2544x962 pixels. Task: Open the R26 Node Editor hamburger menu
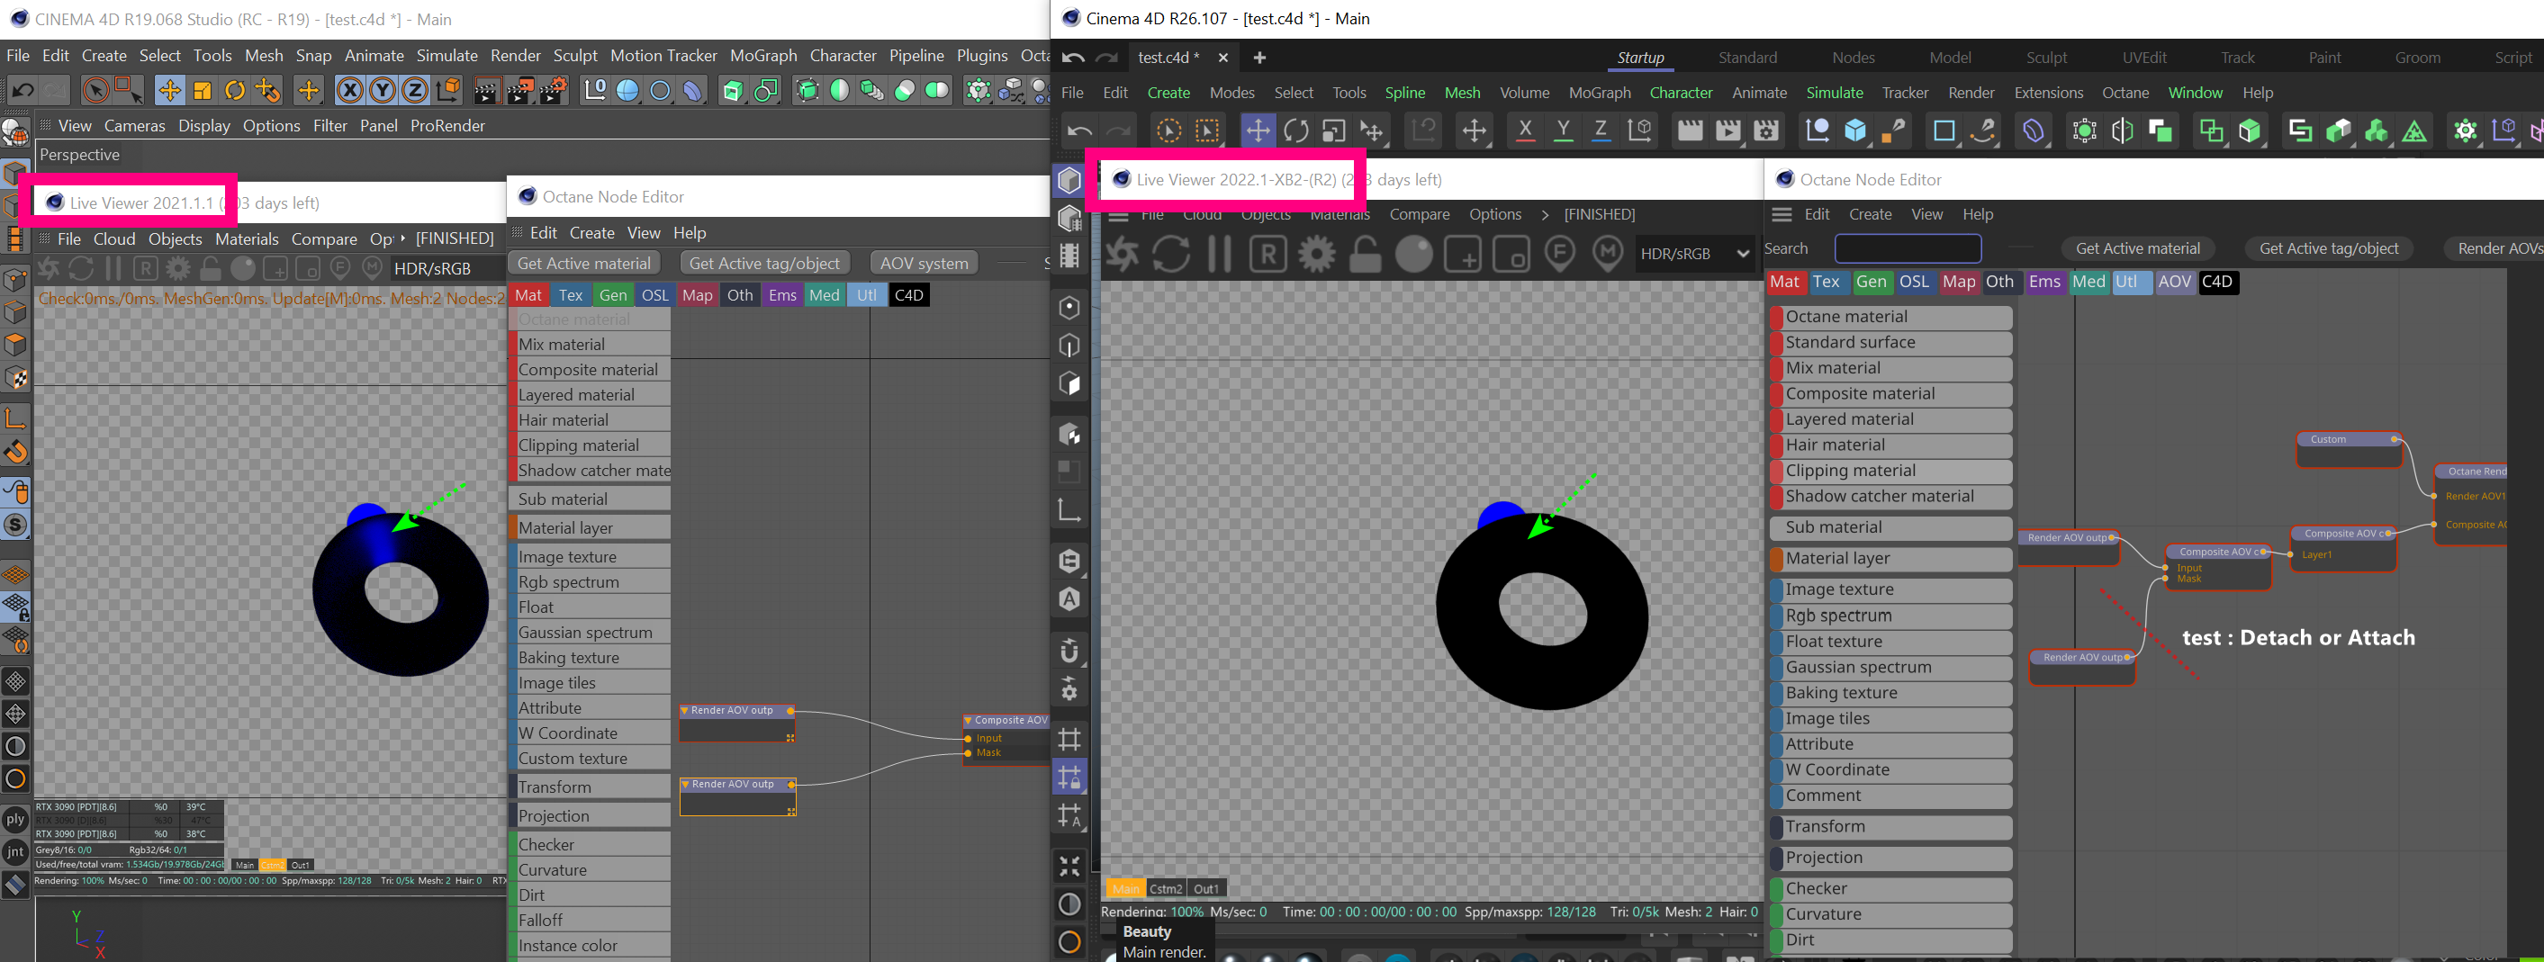pos(1782,214)
